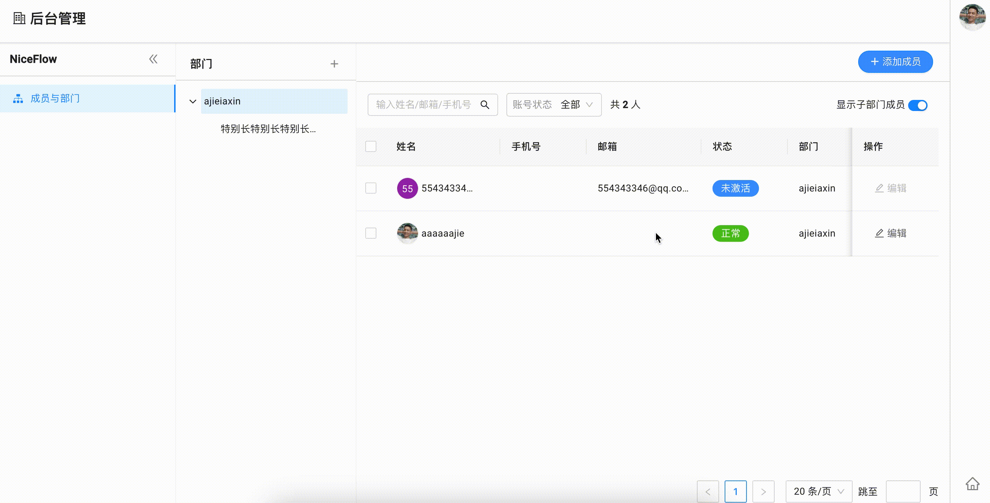Select 成员与部门 menu item
This screenshot has height=503, width=990.
click(x=55, y=99)
